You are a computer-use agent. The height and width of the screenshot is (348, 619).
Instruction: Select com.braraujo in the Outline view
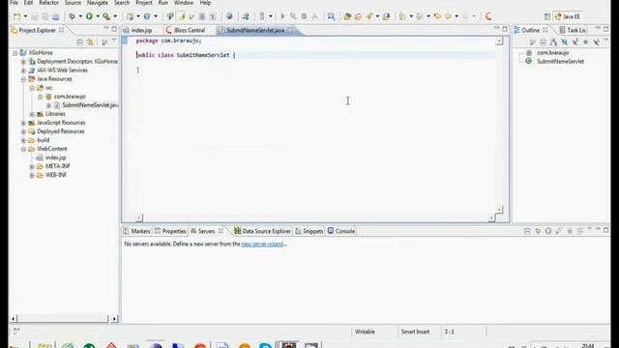tap(552, 53)
